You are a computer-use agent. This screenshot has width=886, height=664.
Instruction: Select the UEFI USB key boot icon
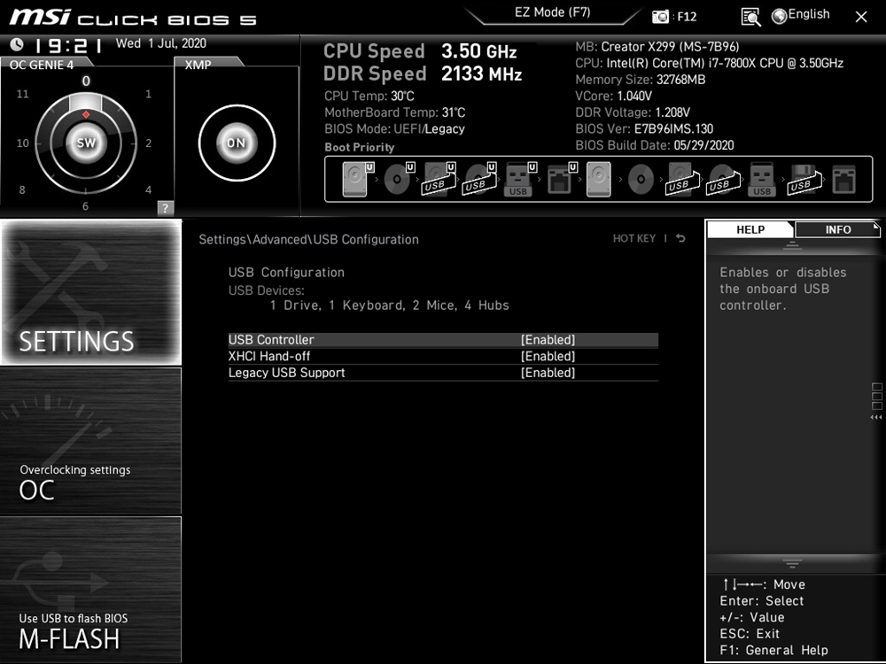click(x=520, y=179)
